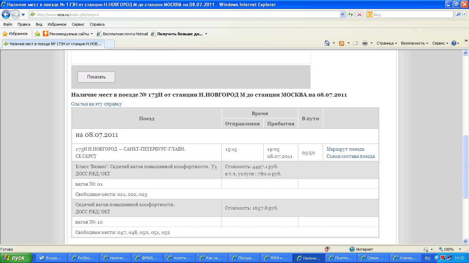Viewport: 469px width, 263px height.
Task: Expand the address bar URL dropdown
Action: [x=342, y=14]
